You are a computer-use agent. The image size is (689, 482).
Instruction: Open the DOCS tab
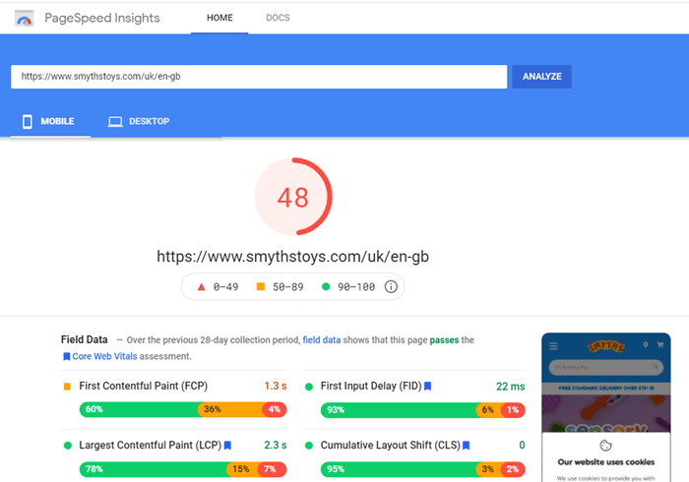point(278,18)
